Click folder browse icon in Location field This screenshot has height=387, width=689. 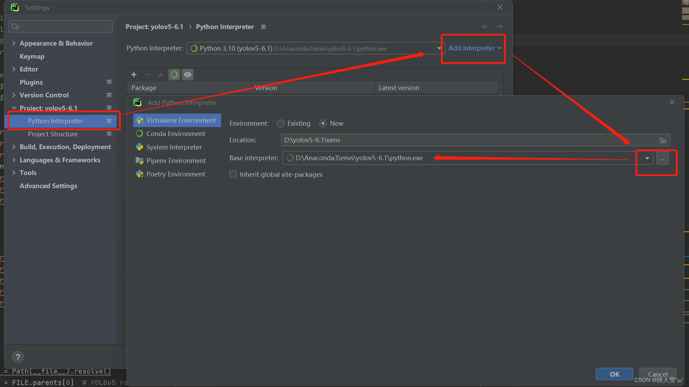tap(663, 140)
